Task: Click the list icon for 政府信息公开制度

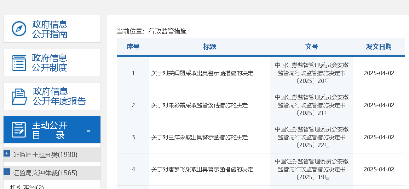Action: click(19, 63)
